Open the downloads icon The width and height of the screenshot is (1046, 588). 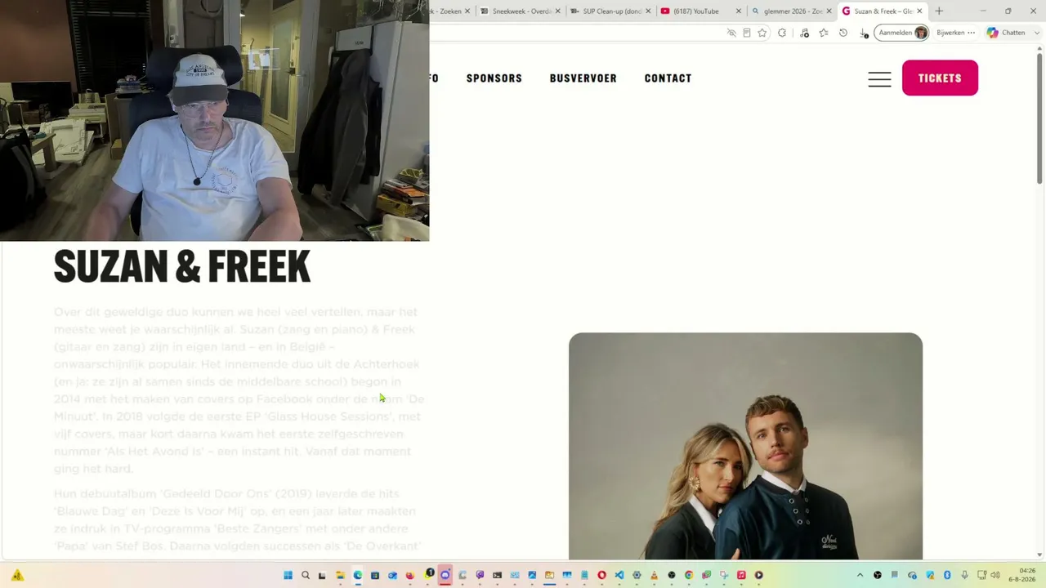click(864, 33)
